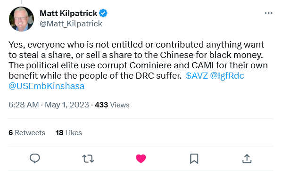Click the May 1, 2023 date
Viewport: 282px width, 171px height.
point(66,105)
